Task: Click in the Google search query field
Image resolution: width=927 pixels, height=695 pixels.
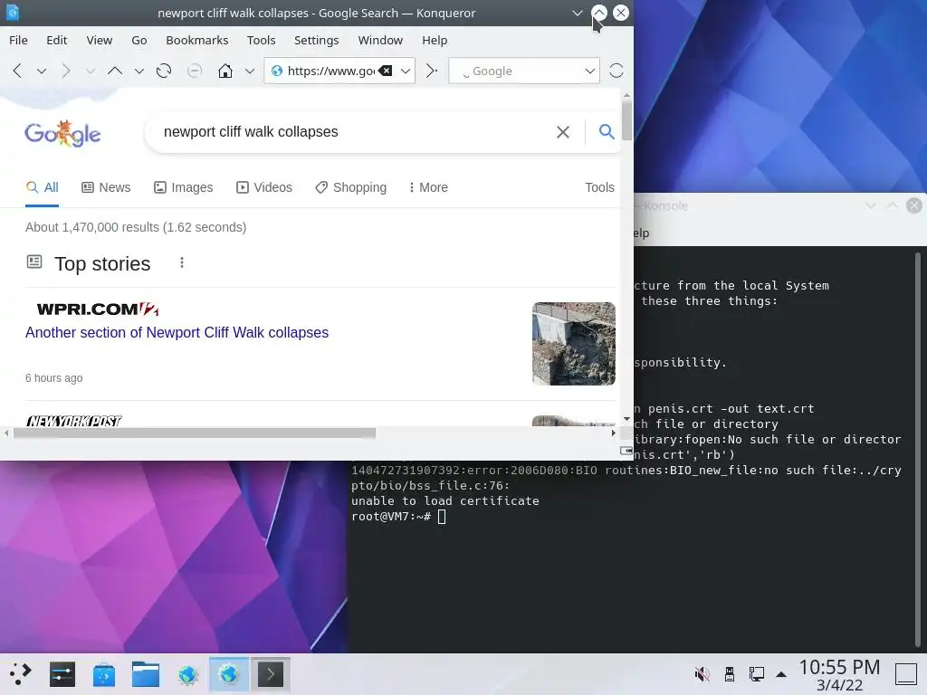Action: pyautogui.click(x=355, y=132)
